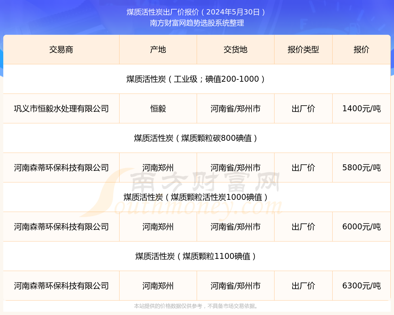
Task: Click origin cell 恒毅
Action: pos(158,109)
